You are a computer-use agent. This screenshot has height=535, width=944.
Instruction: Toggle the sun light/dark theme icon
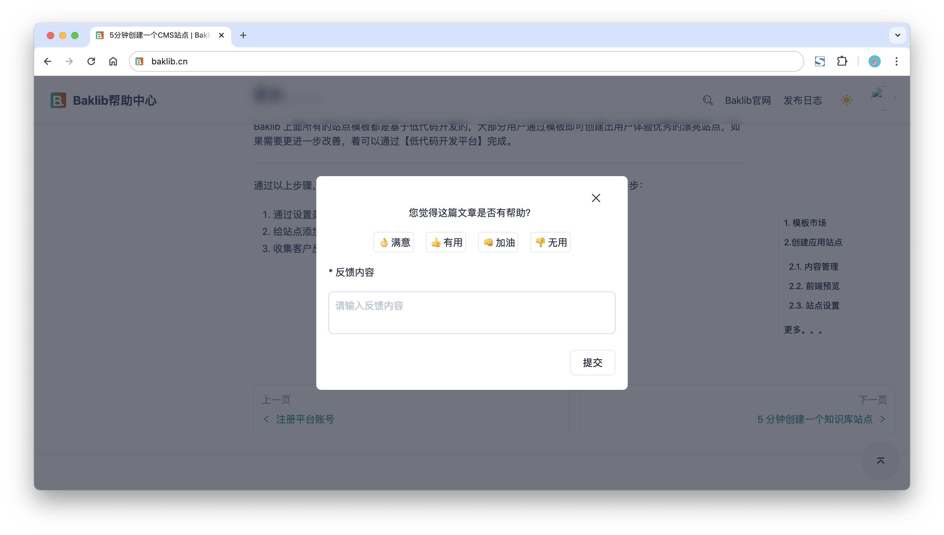pyautogui.click(x=846, y=100)
